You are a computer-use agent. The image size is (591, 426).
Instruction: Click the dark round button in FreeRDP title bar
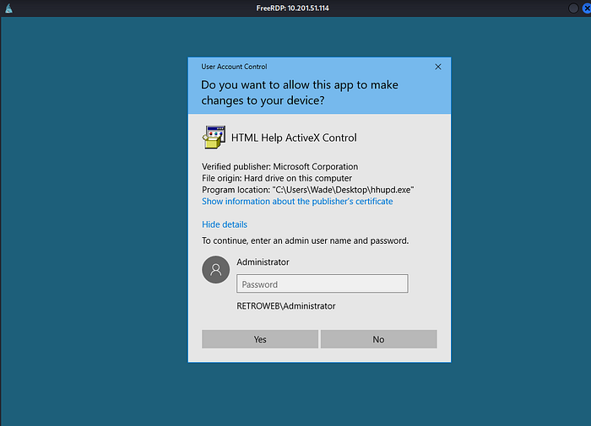pos(573,8)
